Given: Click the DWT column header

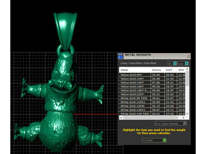Looking at the screenshot, I should [170, 70].
